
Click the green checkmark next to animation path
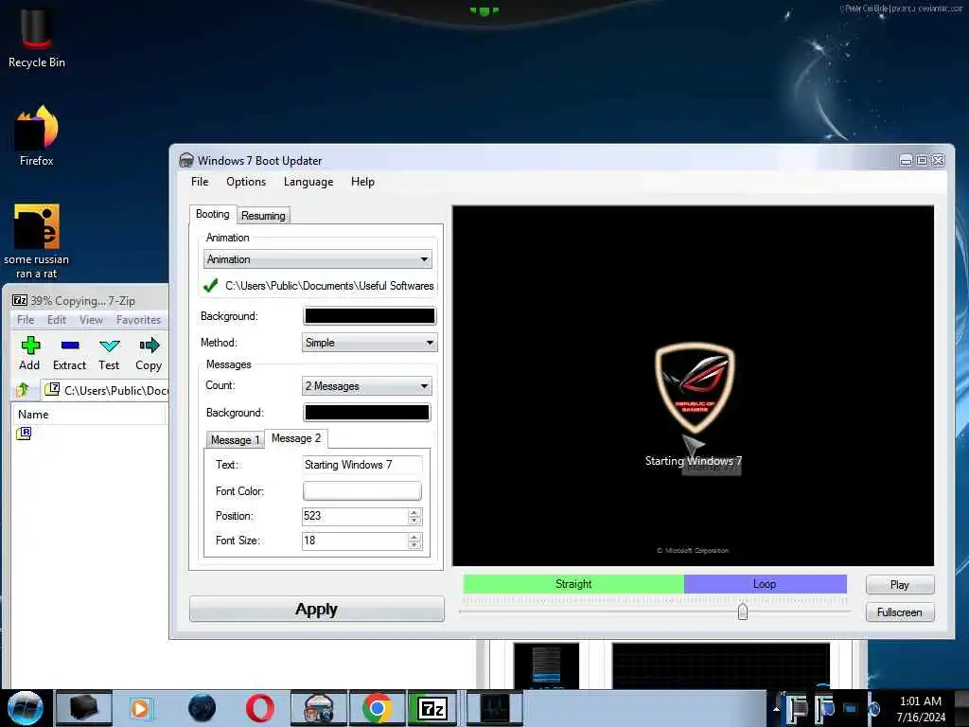[210, 286]
